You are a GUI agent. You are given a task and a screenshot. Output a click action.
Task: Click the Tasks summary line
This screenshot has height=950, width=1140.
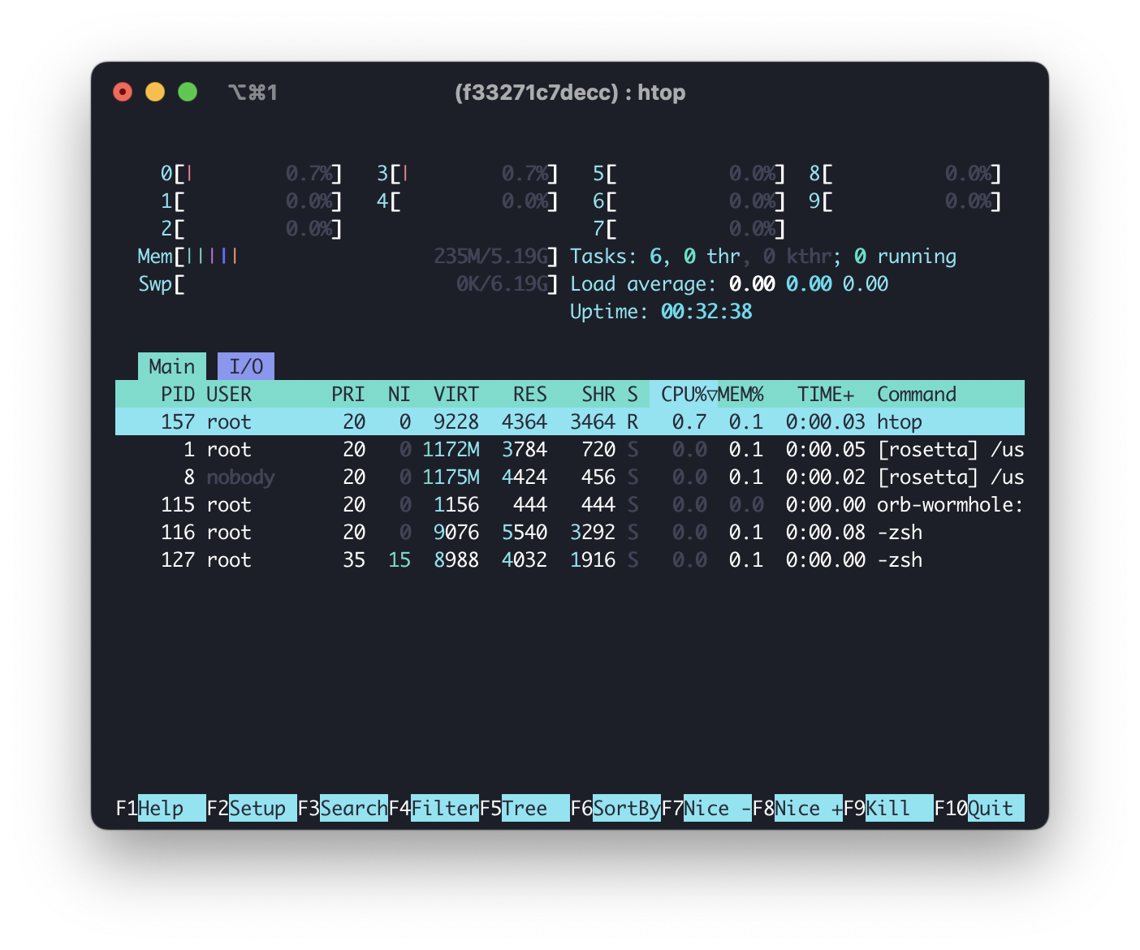click(763, 256)
